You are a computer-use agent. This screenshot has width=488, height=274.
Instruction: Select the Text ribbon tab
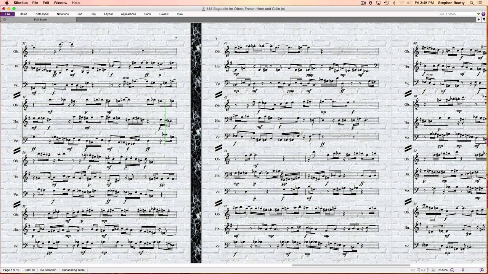coord(79,14)
